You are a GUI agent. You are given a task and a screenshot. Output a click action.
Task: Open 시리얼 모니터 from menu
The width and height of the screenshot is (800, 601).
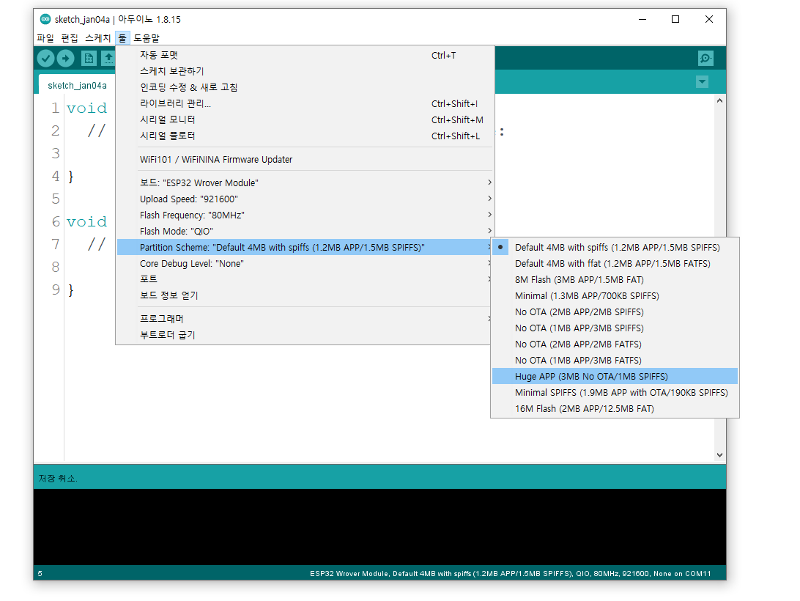click(305, 119)
